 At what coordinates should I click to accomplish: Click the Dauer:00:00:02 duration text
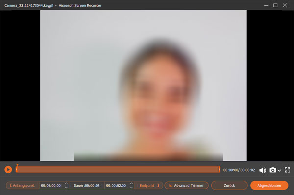(x=87, y=185)
